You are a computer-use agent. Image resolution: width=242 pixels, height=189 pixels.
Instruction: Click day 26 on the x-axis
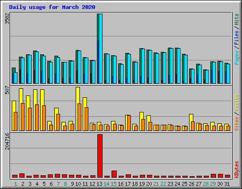click(x=191, y=184)
